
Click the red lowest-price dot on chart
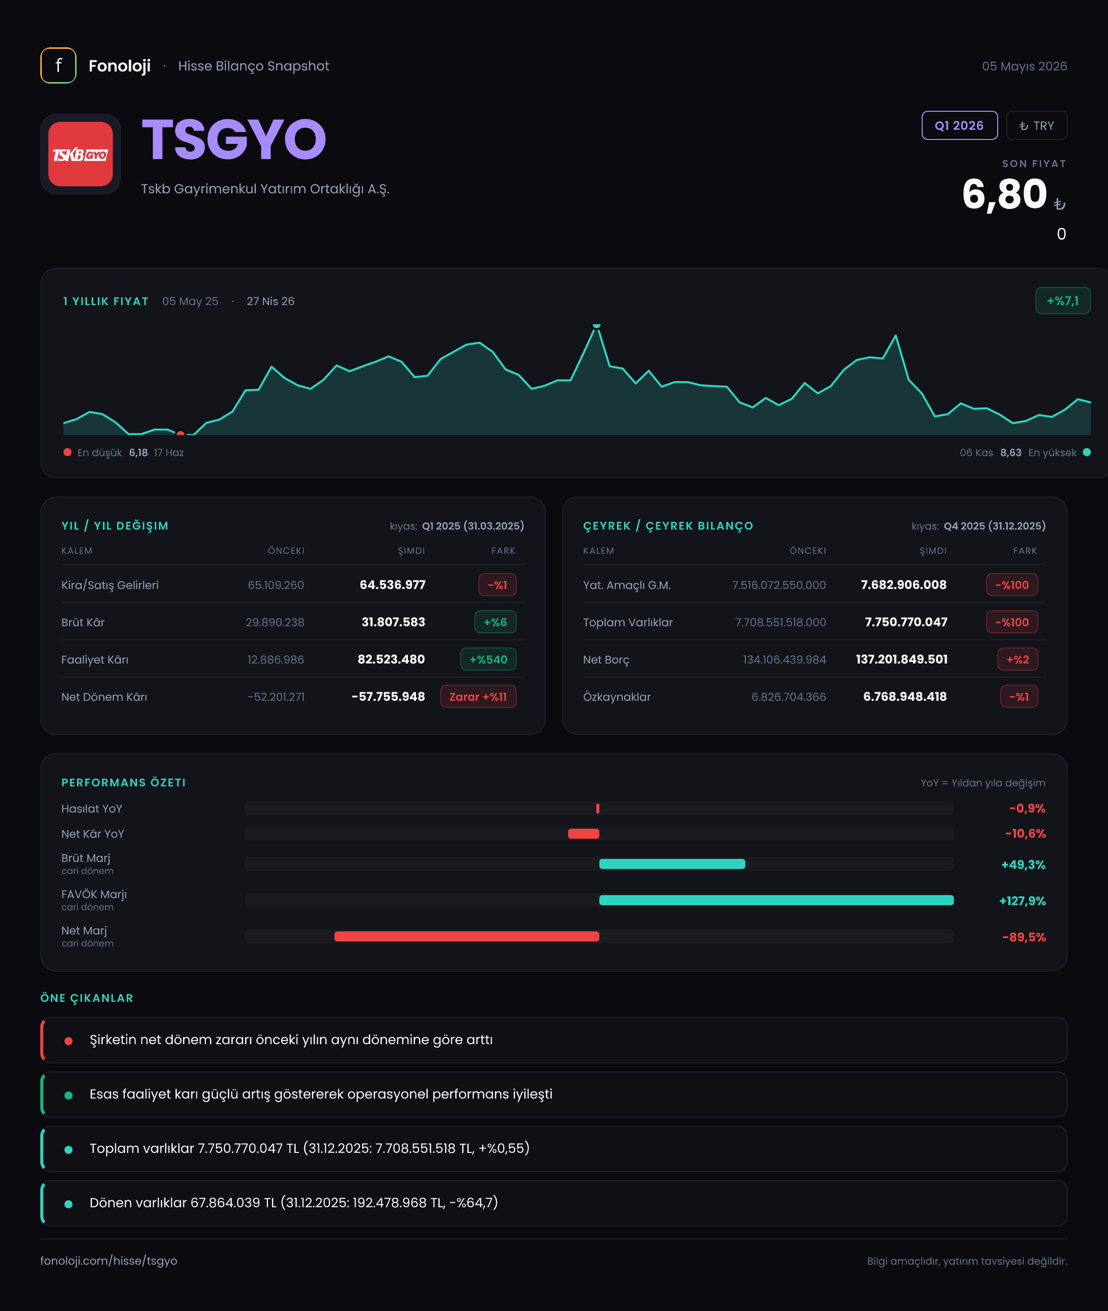pyautogui.click(x=180, y=433)
